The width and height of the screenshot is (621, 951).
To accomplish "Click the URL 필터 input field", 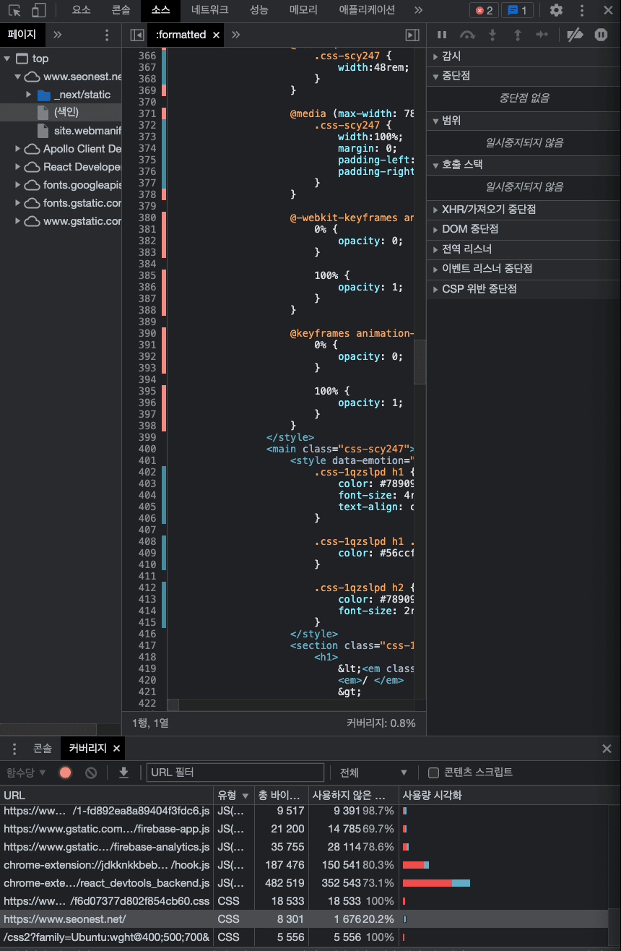I will point(235,773).
